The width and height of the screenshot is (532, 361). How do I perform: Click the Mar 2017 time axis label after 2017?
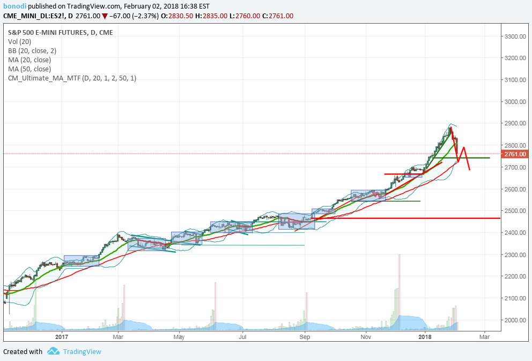click(118, 337)
